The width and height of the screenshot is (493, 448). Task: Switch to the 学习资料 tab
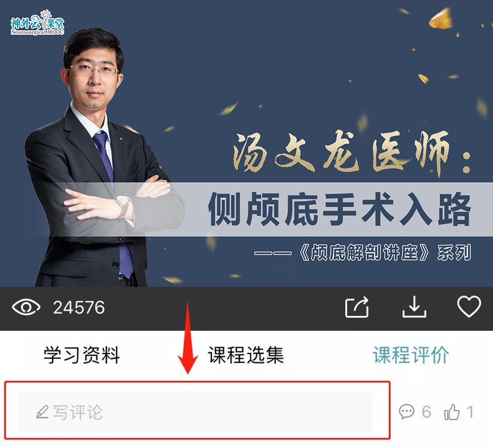click(82, 355)
